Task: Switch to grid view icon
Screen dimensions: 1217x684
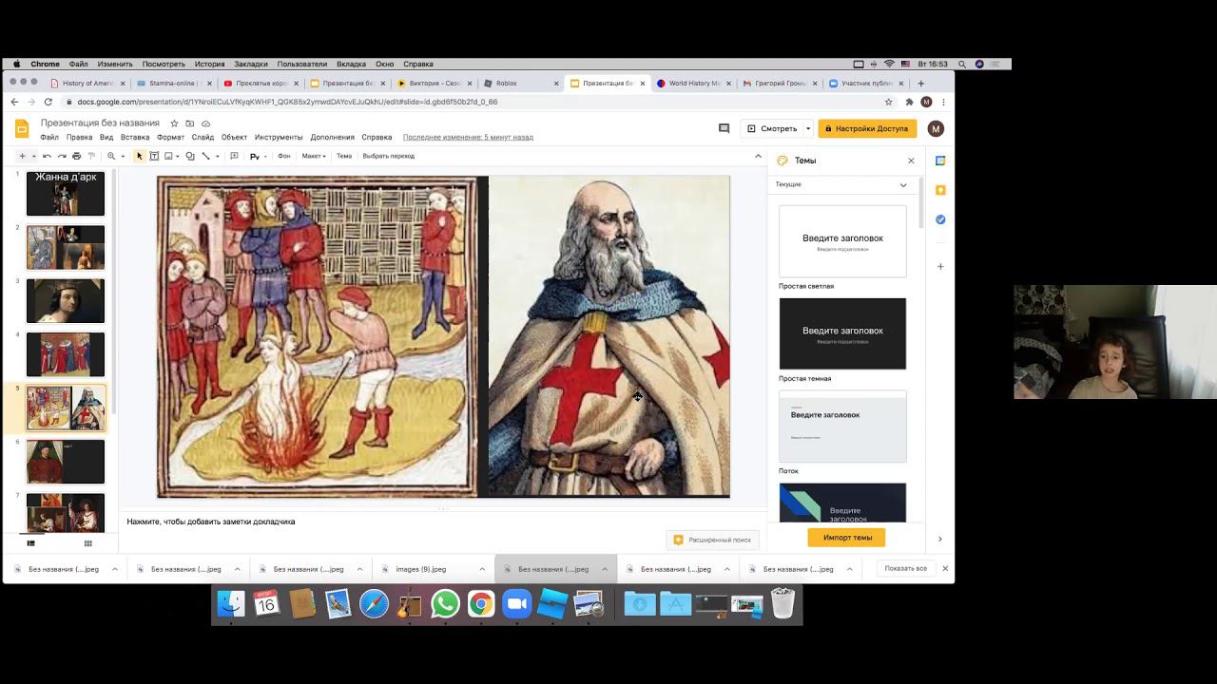Action: (x=88, y=543)
